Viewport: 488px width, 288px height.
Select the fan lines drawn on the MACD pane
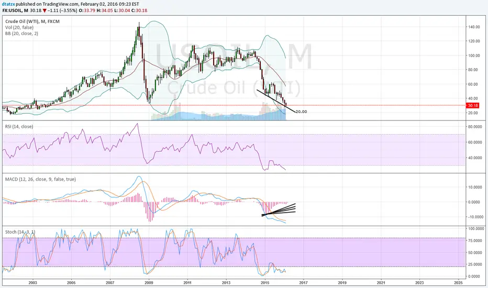pyautogui.click(x=278, y=209)
